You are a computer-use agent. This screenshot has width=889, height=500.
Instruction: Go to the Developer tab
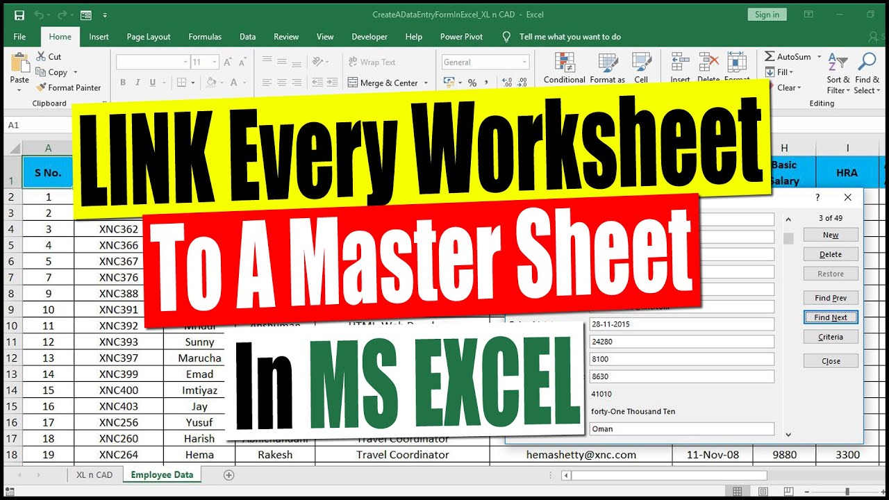[369, 37]
